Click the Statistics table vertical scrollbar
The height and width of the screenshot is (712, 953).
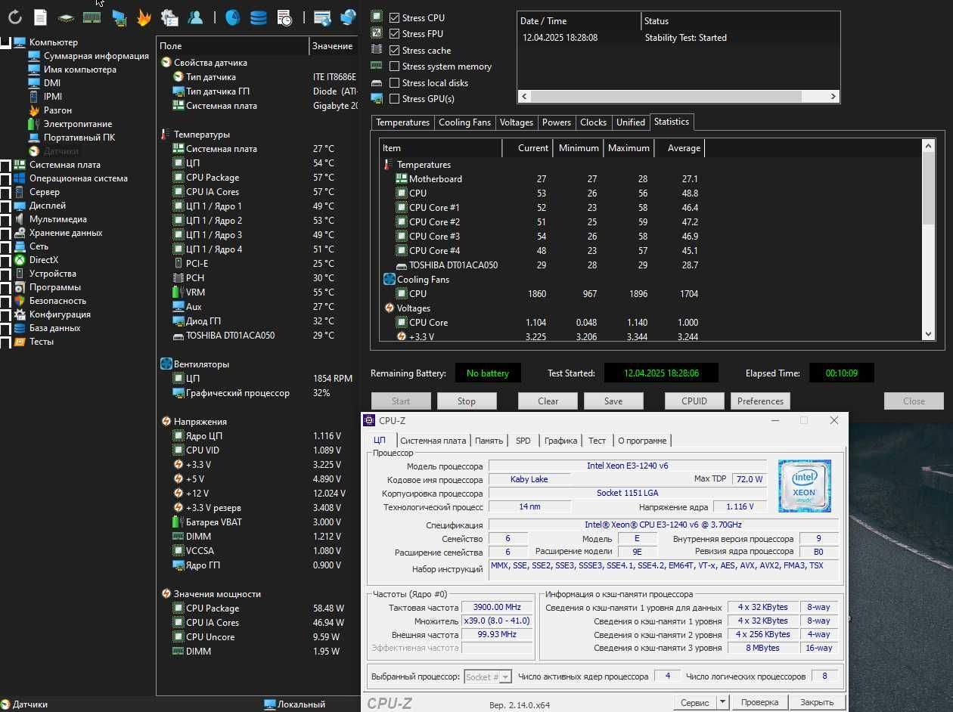tap(929, 240)
